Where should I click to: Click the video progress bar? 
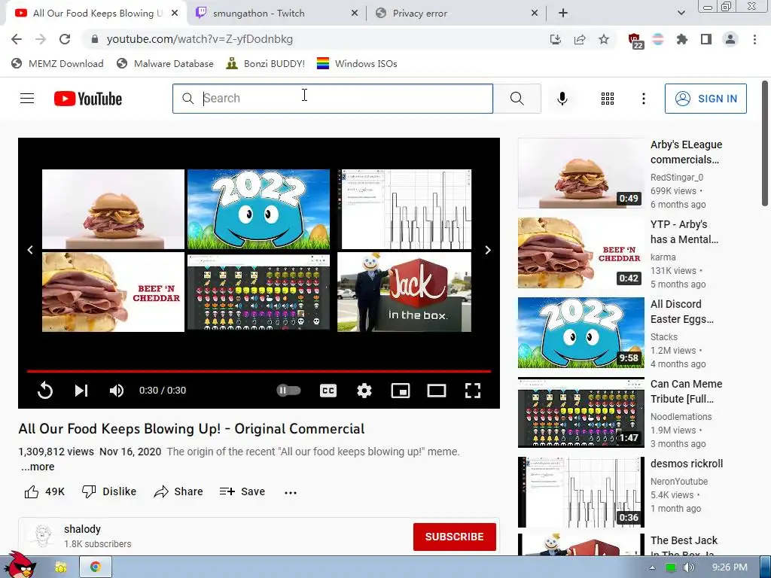coord(259,371)
